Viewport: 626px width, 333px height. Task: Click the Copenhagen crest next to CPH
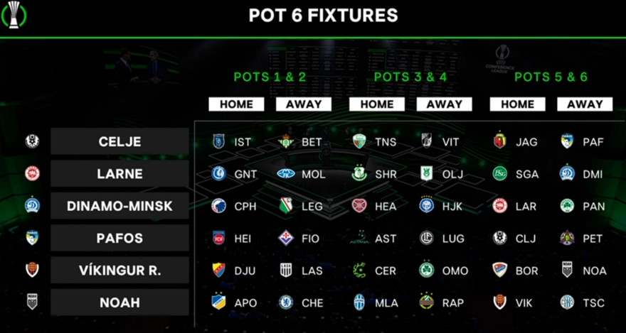click(x=218, y=206)
